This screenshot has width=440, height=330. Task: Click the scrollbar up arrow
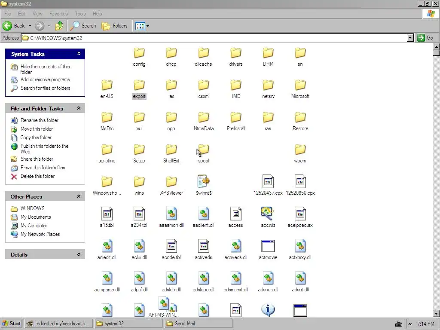pos(437,46)
